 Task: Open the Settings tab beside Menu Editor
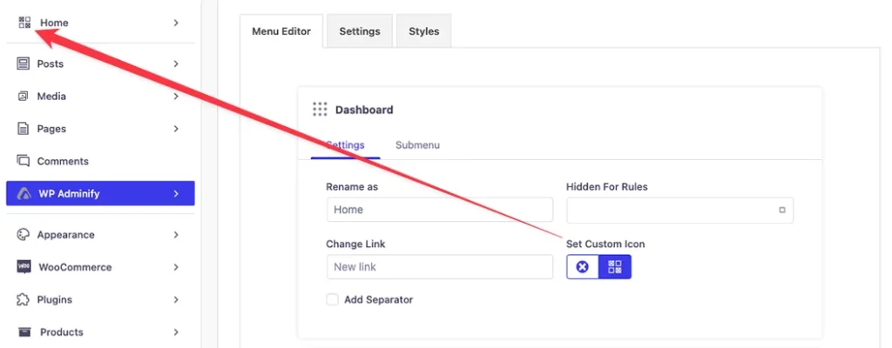coord(360,31)
